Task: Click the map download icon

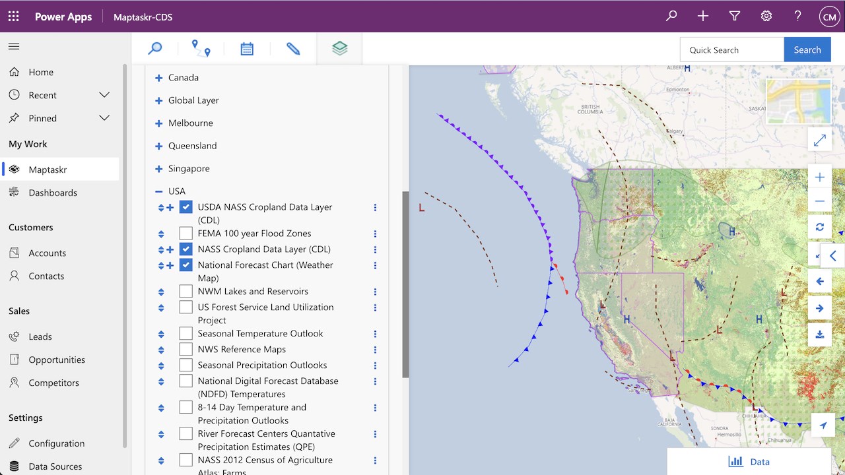Action: [x=820, y=334]
